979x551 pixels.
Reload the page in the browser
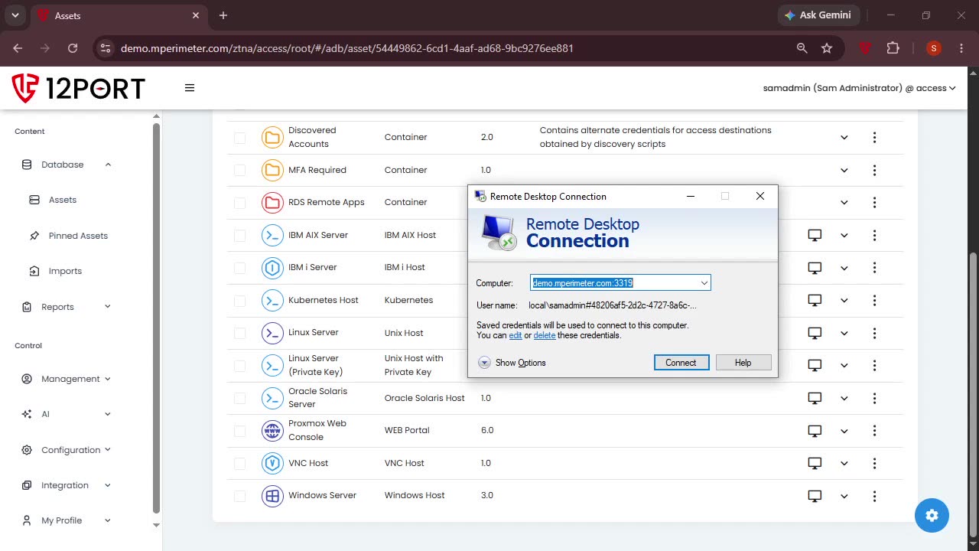tap(73, 48)
